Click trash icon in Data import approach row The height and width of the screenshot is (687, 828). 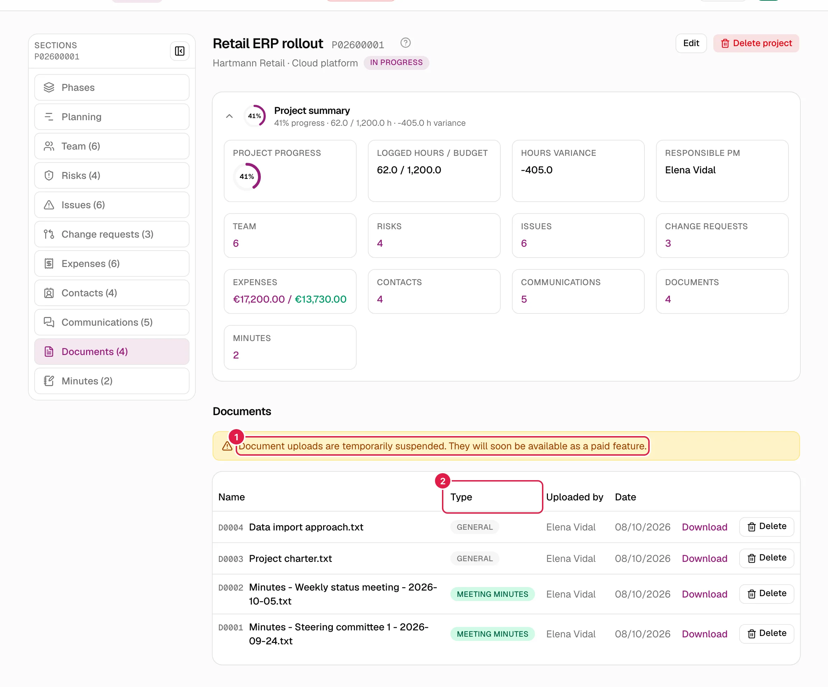point(751,527)
